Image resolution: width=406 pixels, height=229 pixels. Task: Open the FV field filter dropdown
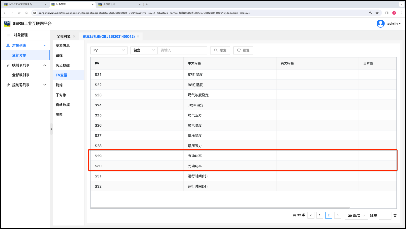109,50
